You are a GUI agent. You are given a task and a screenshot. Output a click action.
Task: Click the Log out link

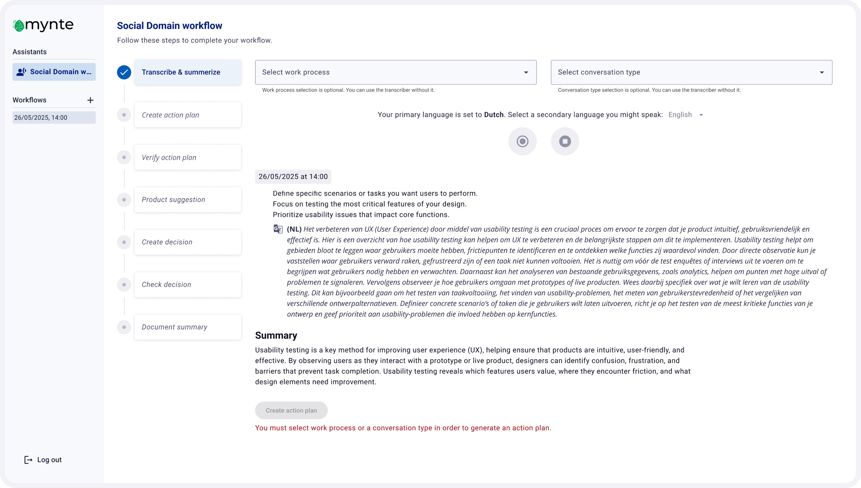click(49, 460)
